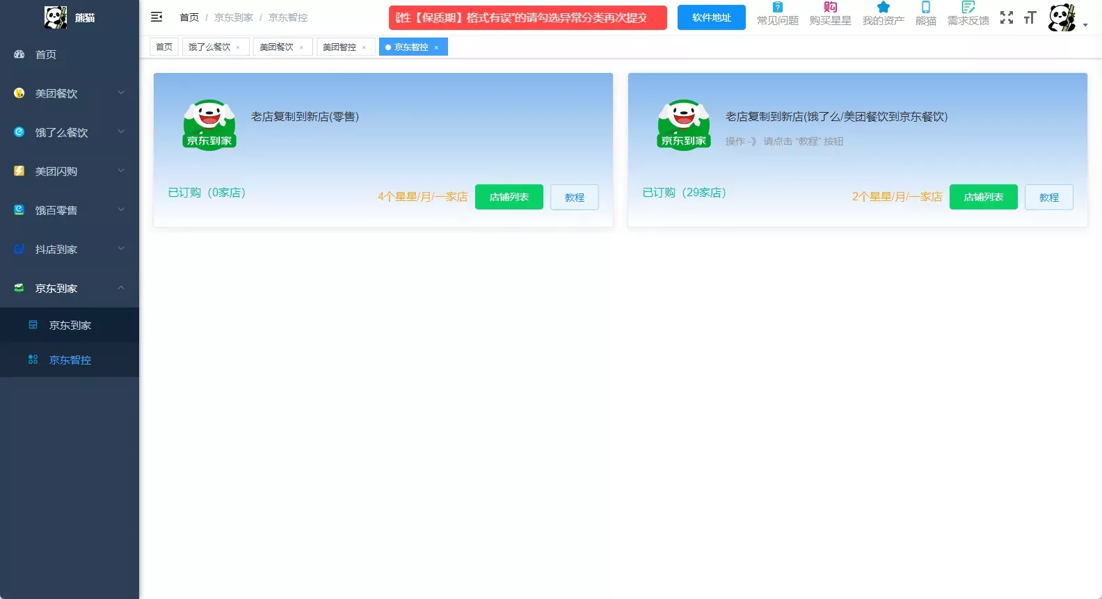Viewport: 1102px width, 599px height.
Task: Open 店铺列表 for 老店复制到新店(零售)
Action: [509, 197]
